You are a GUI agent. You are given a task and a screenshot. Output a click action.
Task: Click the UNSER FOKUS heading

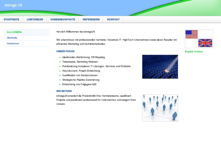click(x=65, y=51)
